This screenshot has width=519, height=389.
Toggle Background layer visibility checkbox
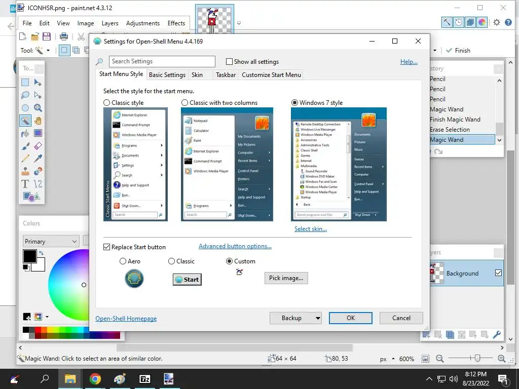pyautogui.click(x=498, y=273)
